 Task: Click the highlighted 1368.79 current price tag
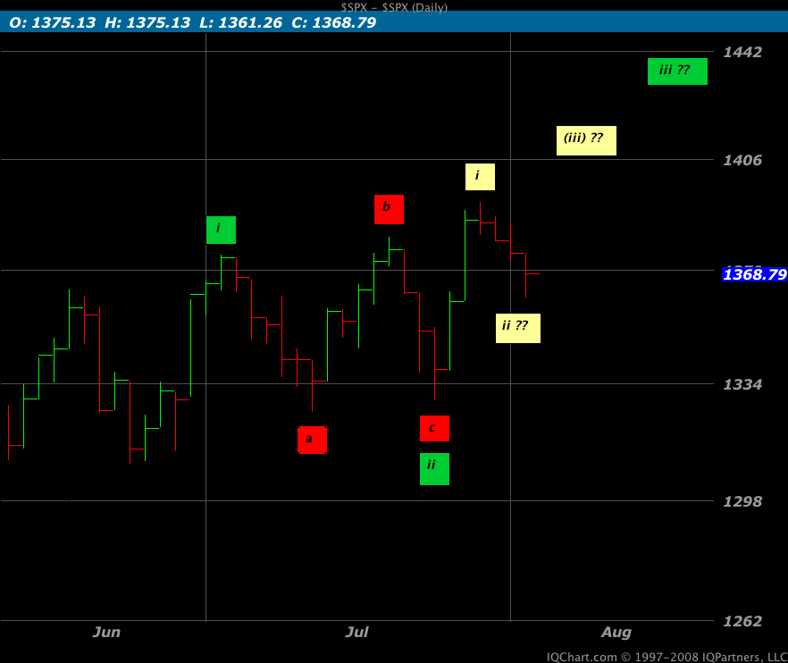tap(754, 274)
